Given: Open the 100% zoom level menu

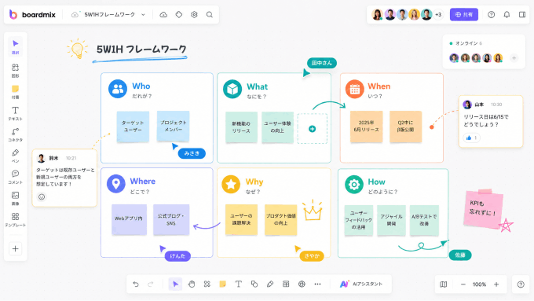Looking at the screenshot, I should [x=480, y=284].
